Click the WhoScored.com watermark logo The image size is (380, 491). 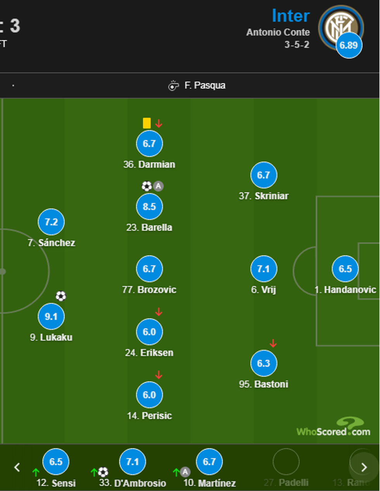click(333, 428)
